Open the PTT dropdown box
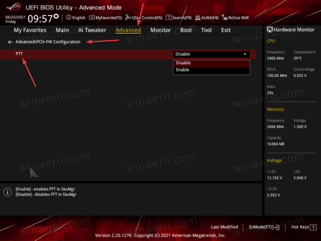 [211, 54]
